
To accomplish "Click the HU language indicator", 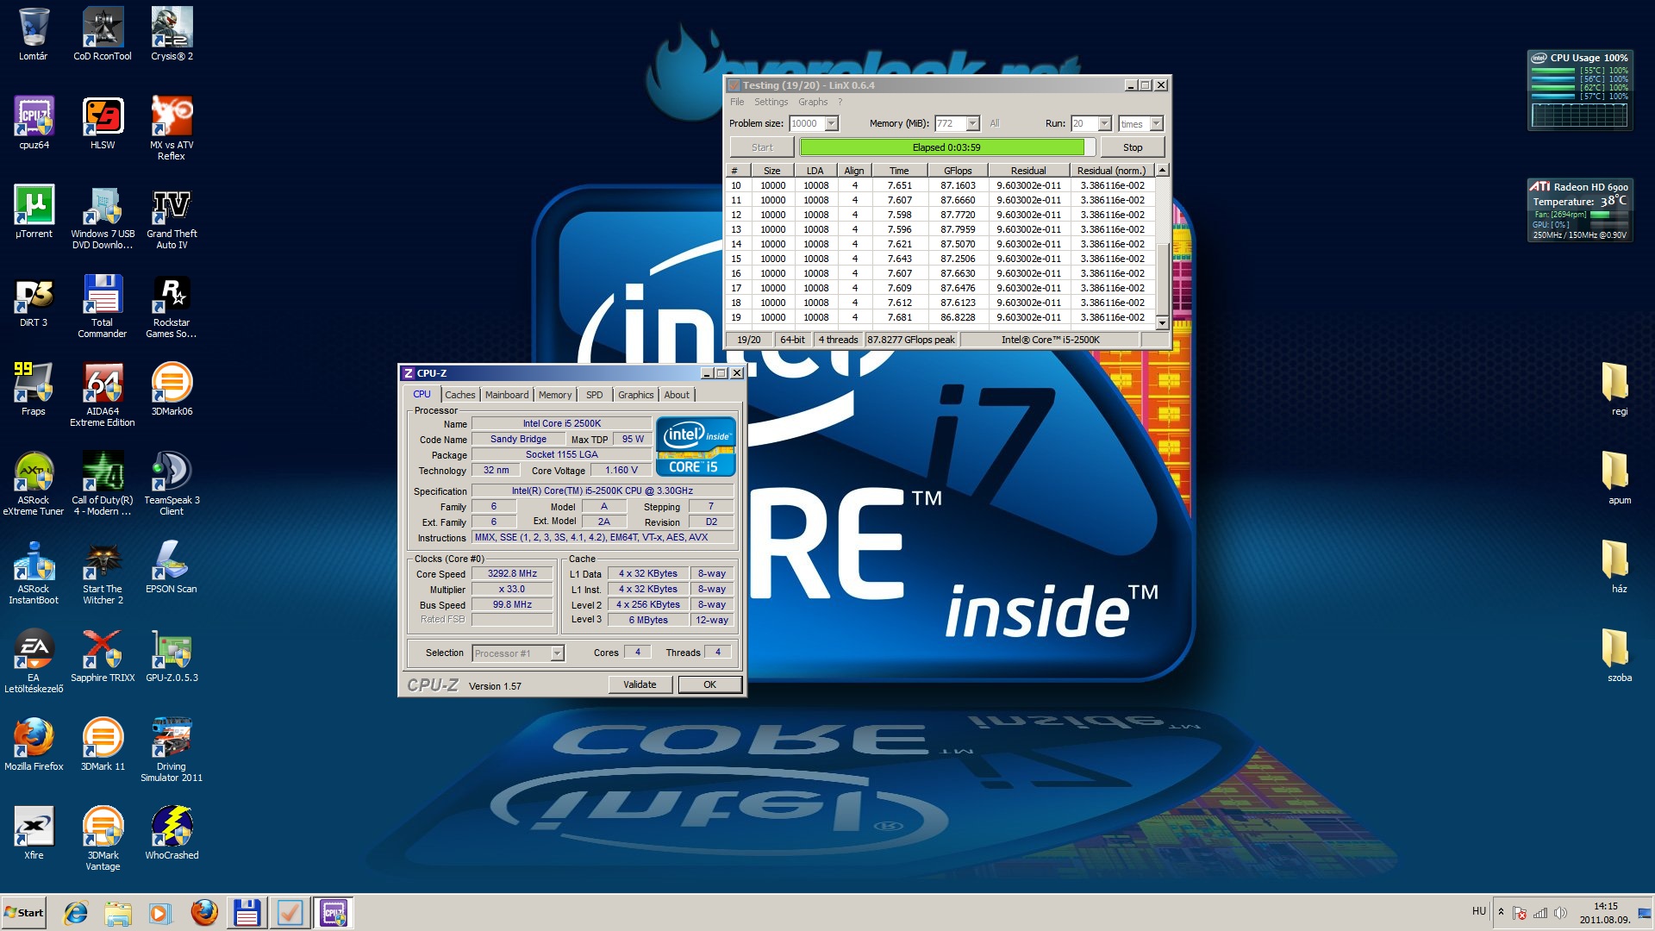I will click(x=1479, y=911).
